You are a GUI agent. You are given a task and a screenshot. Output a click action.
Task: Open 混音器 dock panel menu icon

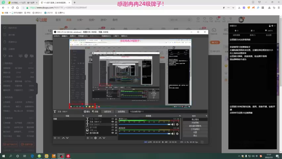tap(180, 116)
